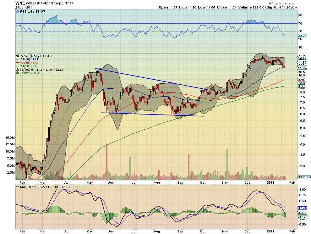Click the 11.89 middle band price tag
311x234 pixels.
pos(302,62)
